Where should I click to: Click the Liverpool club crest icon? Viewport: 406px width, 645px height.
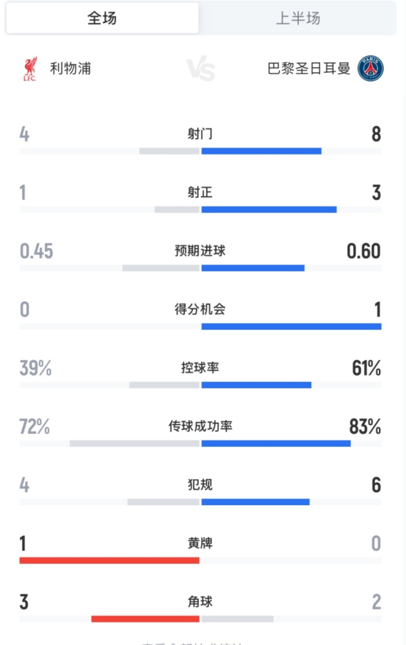[x=29, y=69]
